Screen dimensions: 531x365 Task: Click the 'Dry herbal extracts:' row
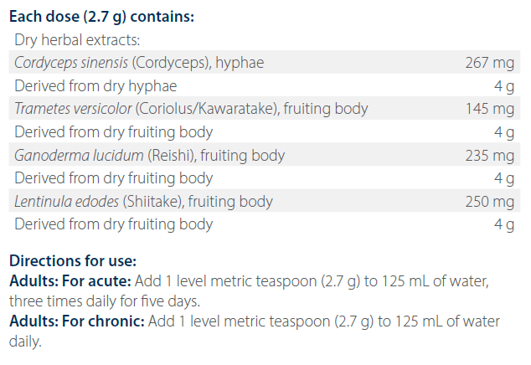76,39
